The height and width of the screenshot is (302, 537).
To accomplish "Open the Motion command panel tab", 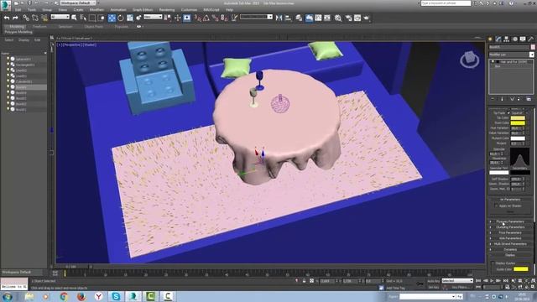I will pyautogui.click(x=514, y=39).
